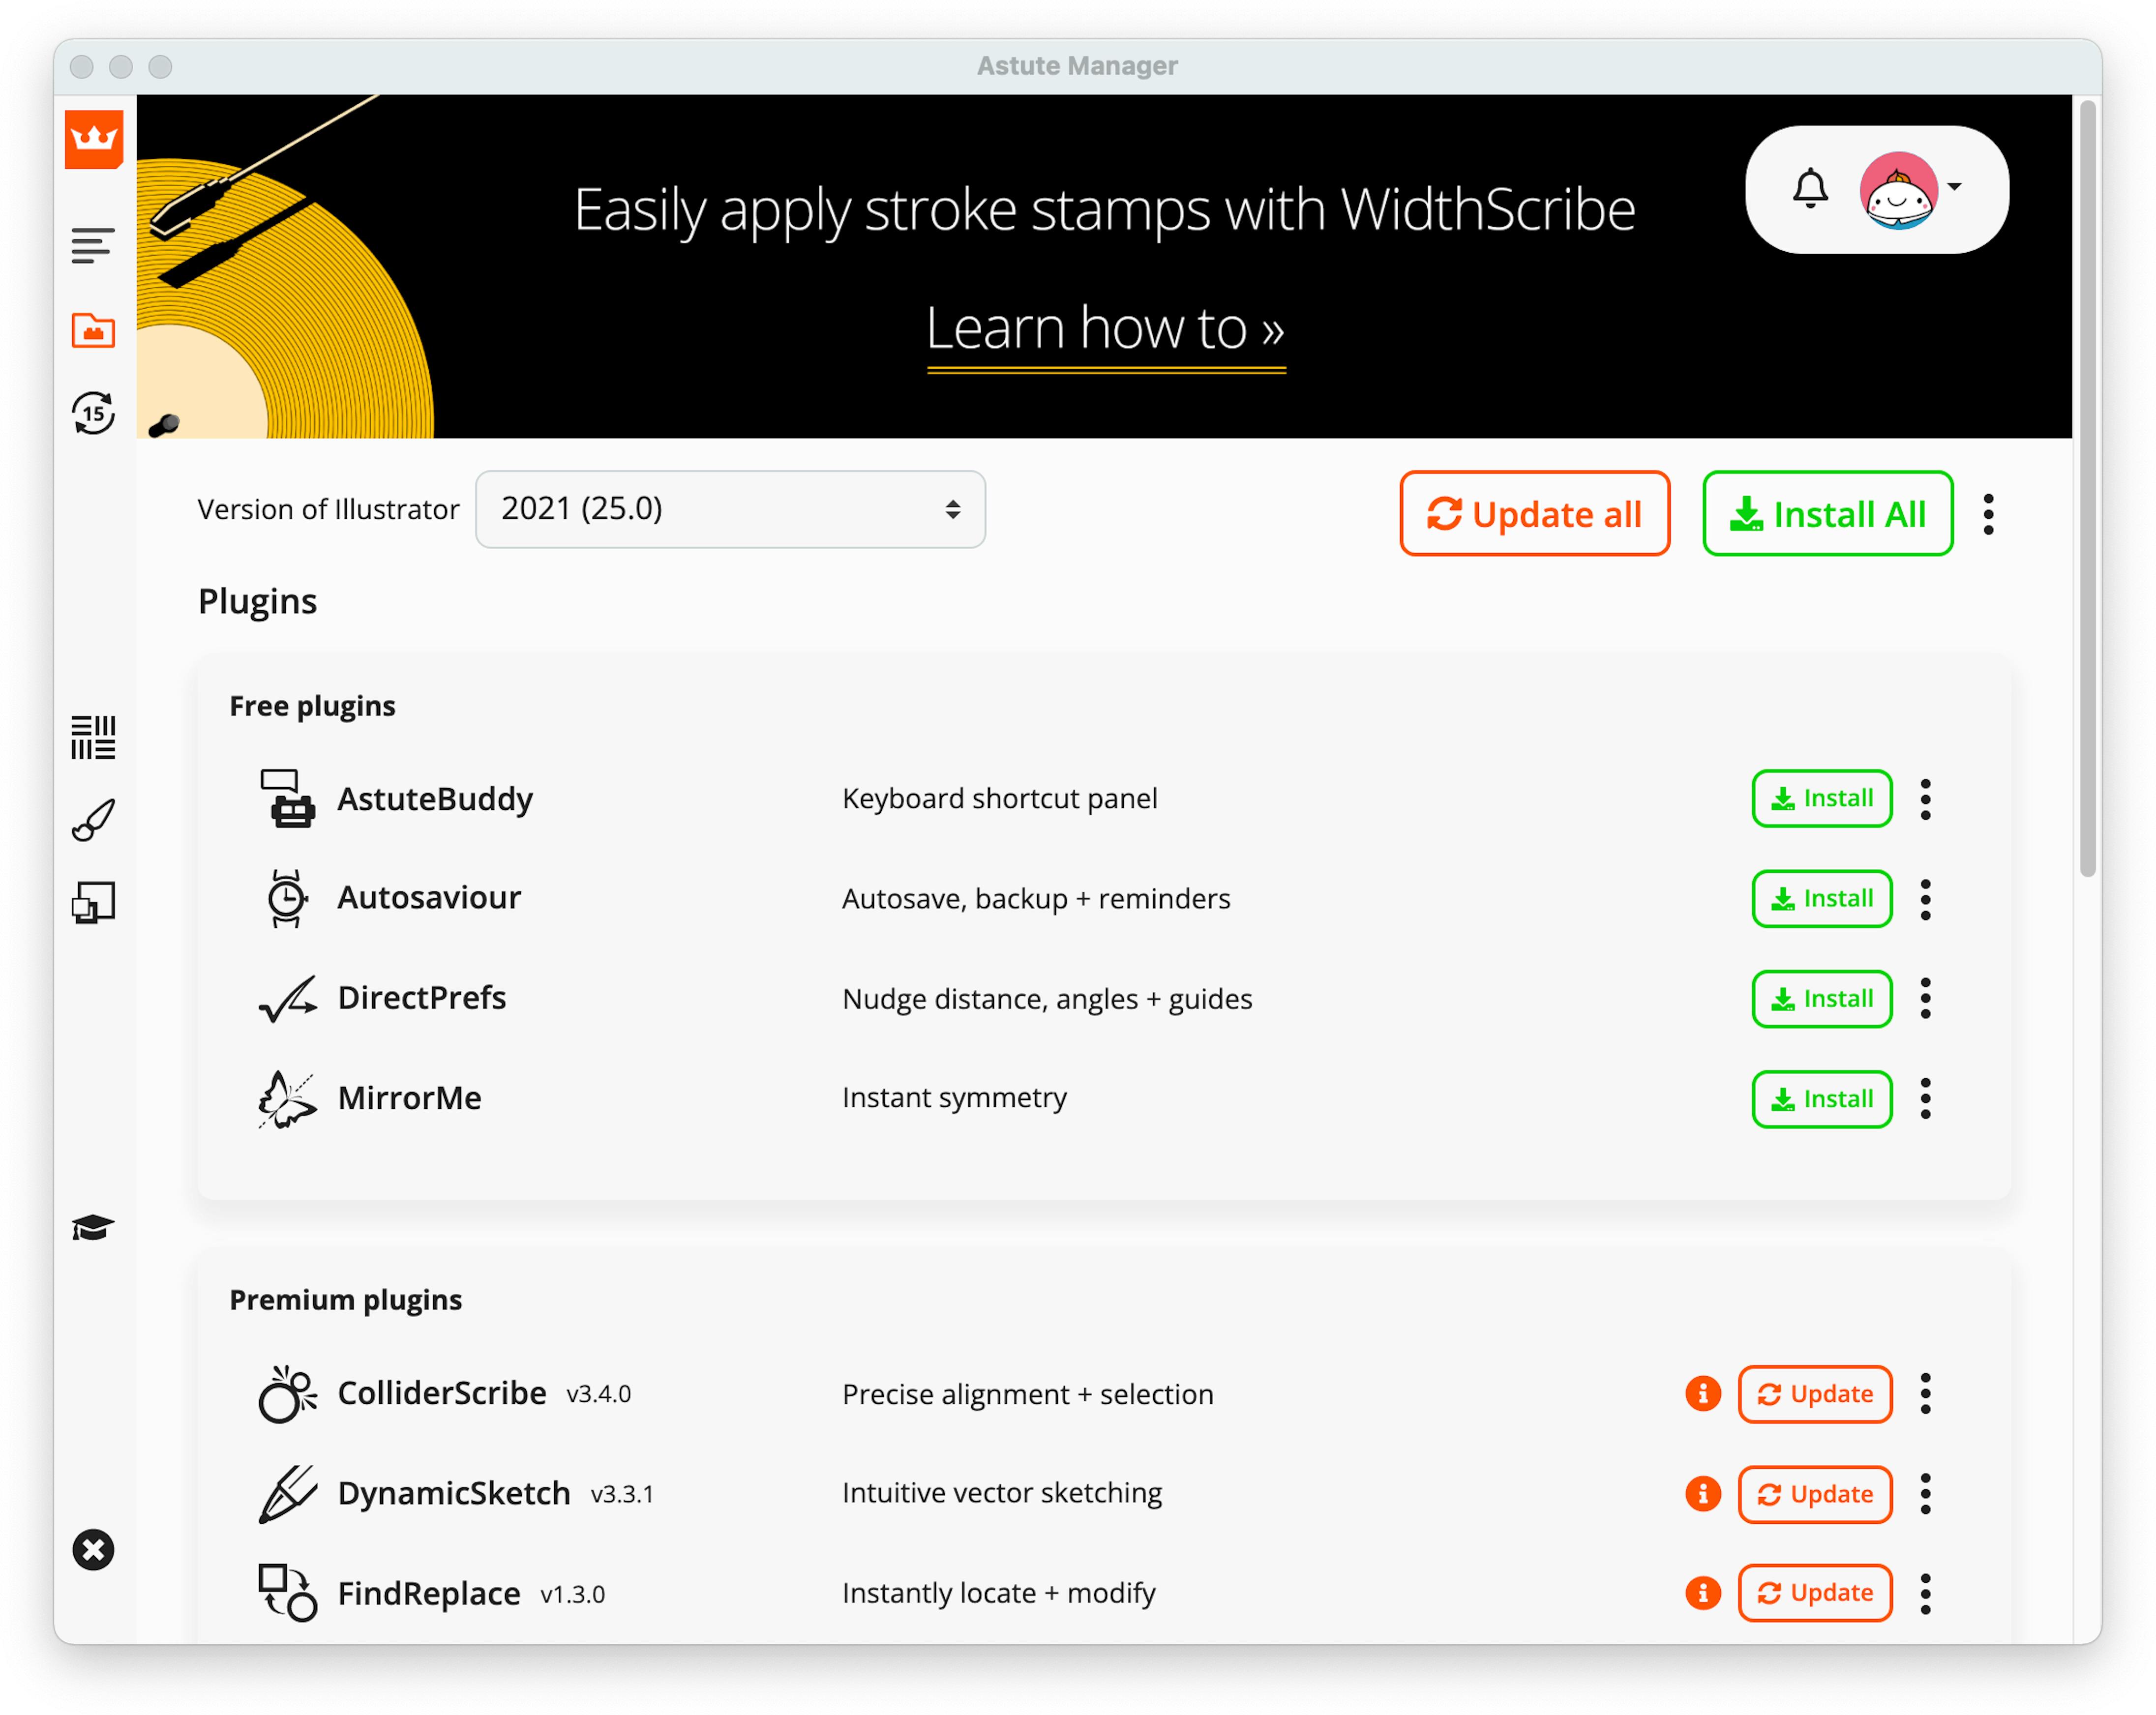Open the 15-day history clock icon

click(x=93, y=413)
